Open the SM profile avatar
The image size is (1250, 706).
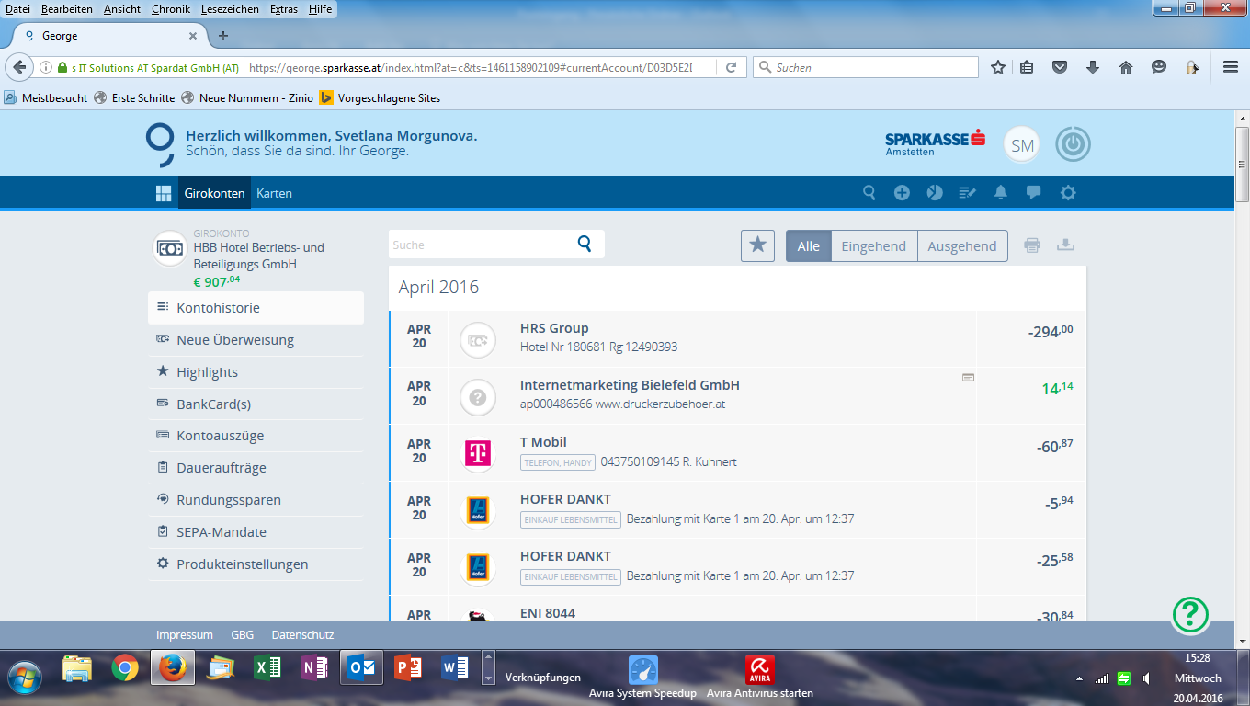pos(1022,145)
